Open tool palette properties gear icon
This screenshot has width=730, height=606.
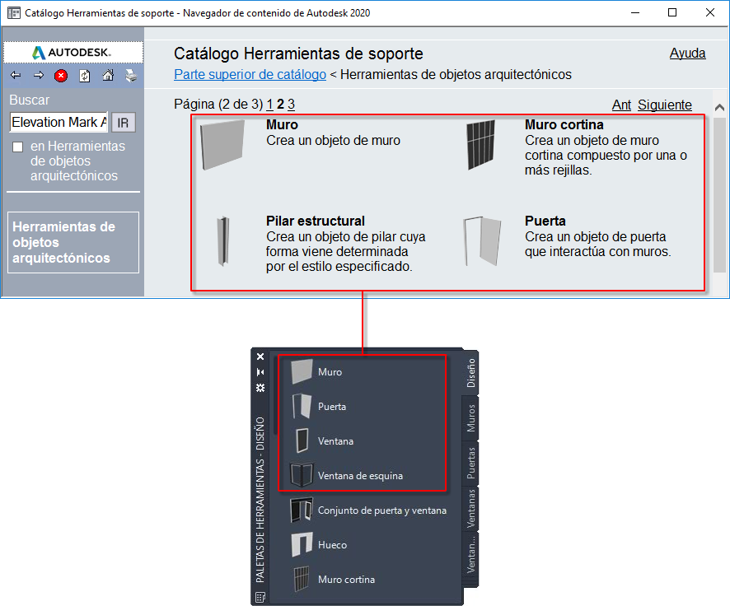tap(260, 388)
